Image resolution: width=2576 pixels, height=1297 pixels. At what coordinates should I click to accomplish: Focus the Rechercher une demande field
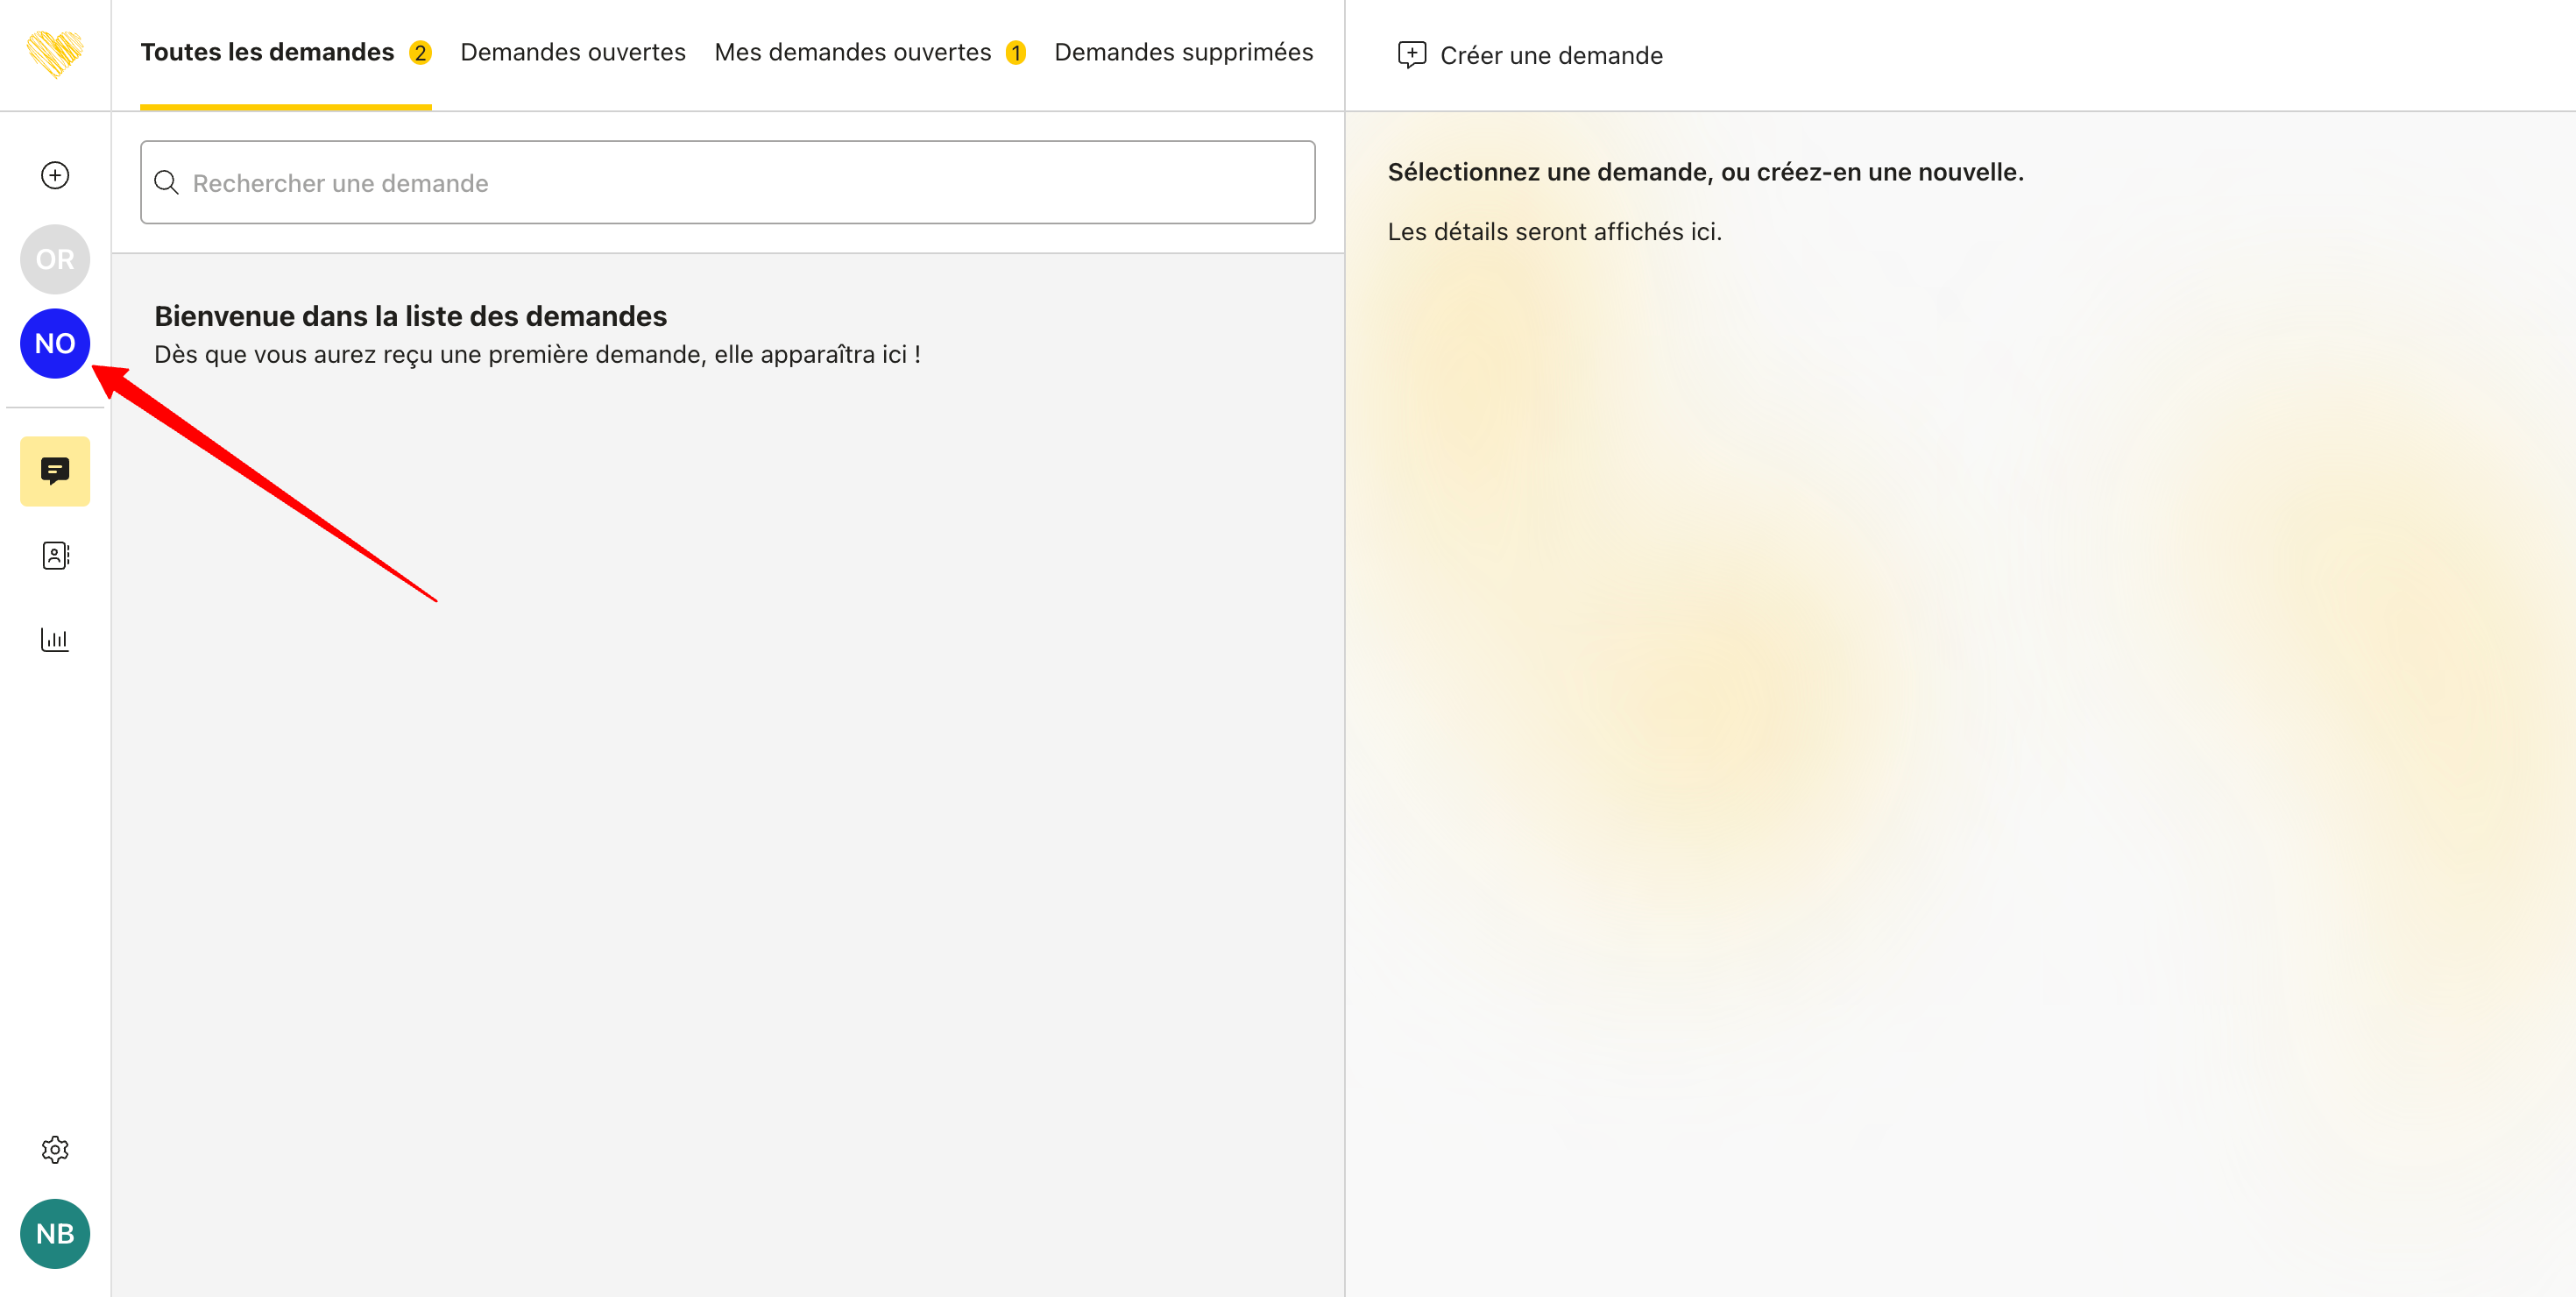pyautogui.click(x=740, y=183)
